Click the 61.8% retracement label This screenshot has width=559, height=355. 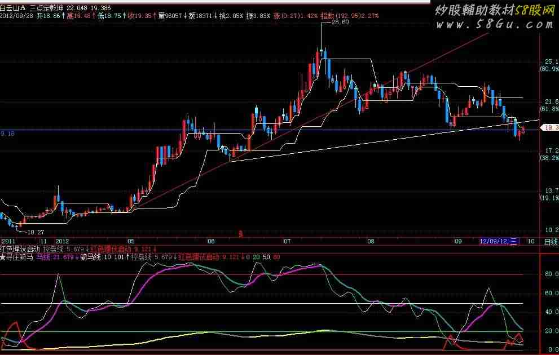coord(549,108)
